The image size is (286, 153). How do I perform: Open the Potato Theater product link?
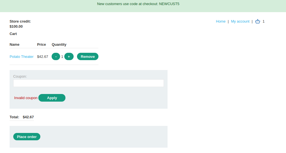point(21,57)
